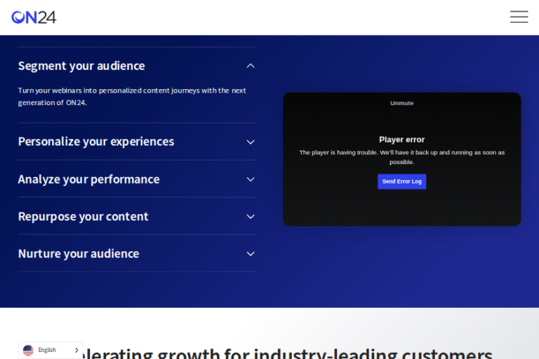The height and width of the screenshot is (359, 539).
Task: Unmute the video player
Action: pyautogui.click(x=401, y=103)
